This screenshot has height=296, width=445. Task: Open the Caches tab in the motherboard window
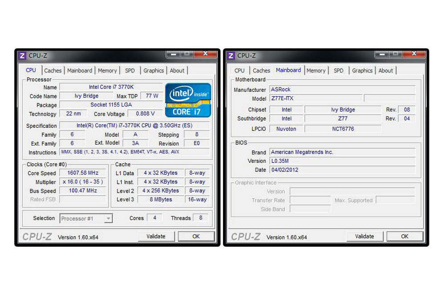tap(261, 71)
